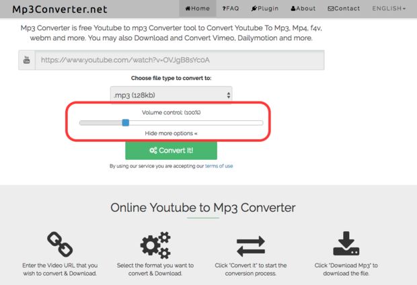
Task: Expand the ENGLISH language dropdown
Action: click(x=389, y=9)
